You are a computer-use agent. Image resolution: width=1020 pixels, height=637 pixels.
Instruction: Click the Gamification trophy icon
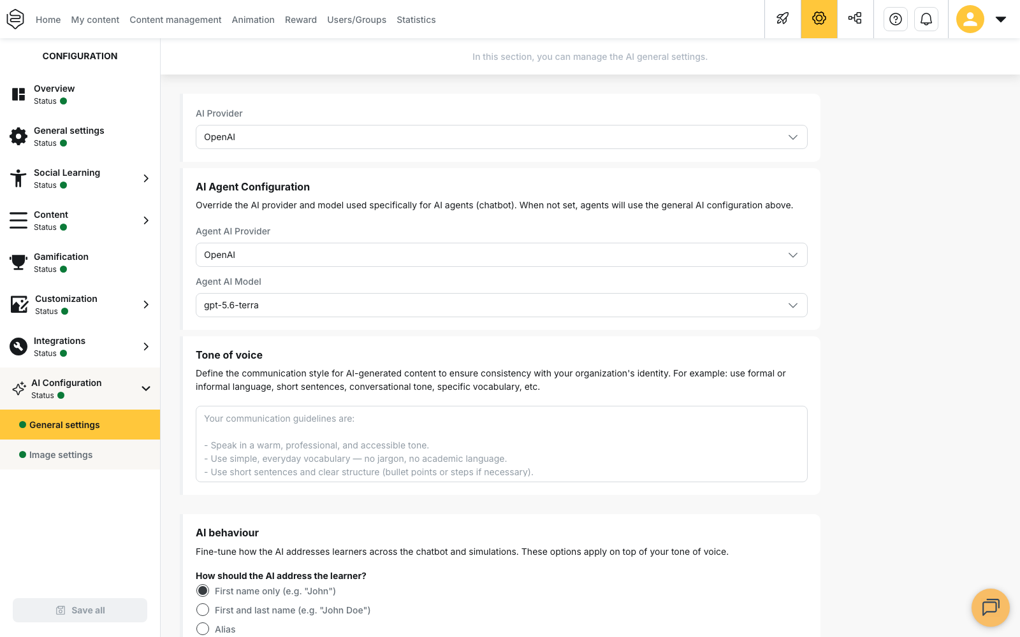point(18,262)
